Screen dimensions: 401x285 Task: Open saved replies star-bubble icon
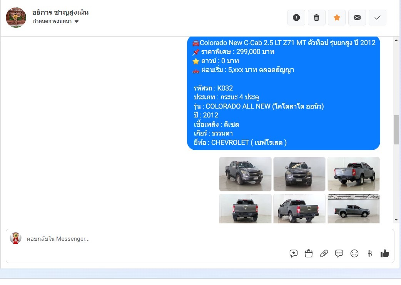pos(294,253)
